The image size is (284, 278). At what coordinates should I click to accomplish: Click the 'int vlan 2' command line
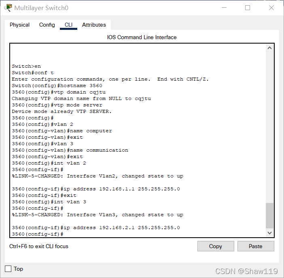(x=49, y=163)
